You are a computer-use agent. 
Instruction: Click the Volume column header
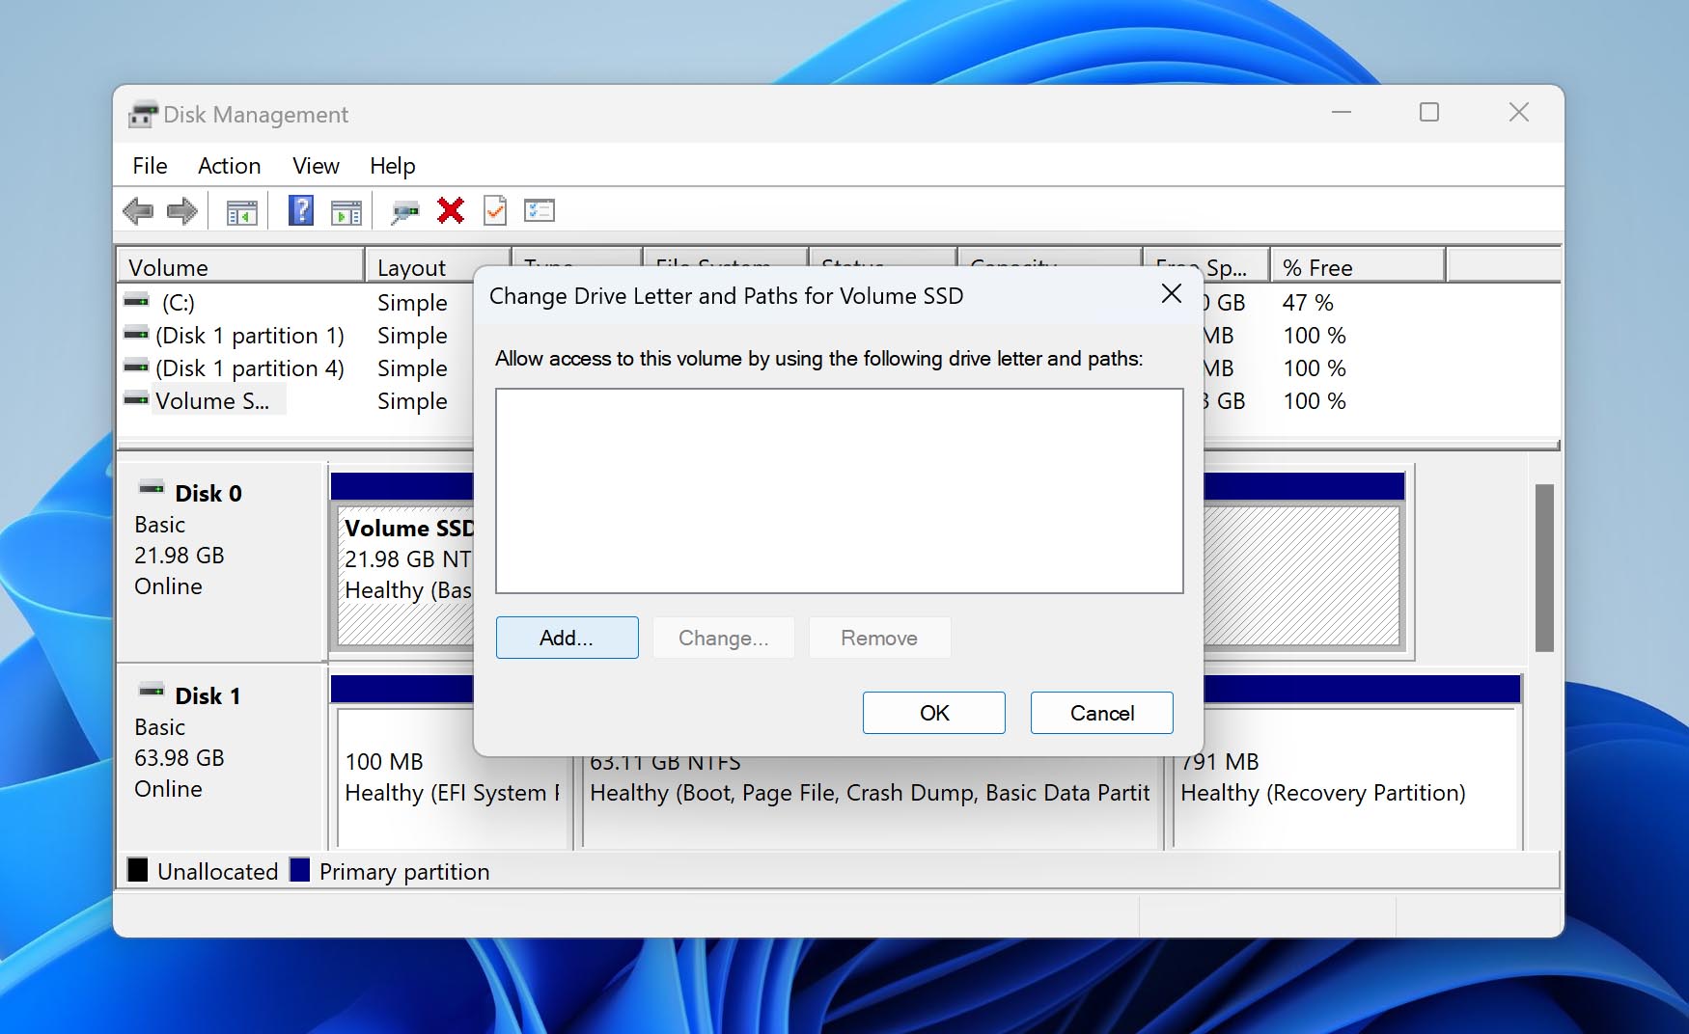pyautogui.click(x=240, y=267)
